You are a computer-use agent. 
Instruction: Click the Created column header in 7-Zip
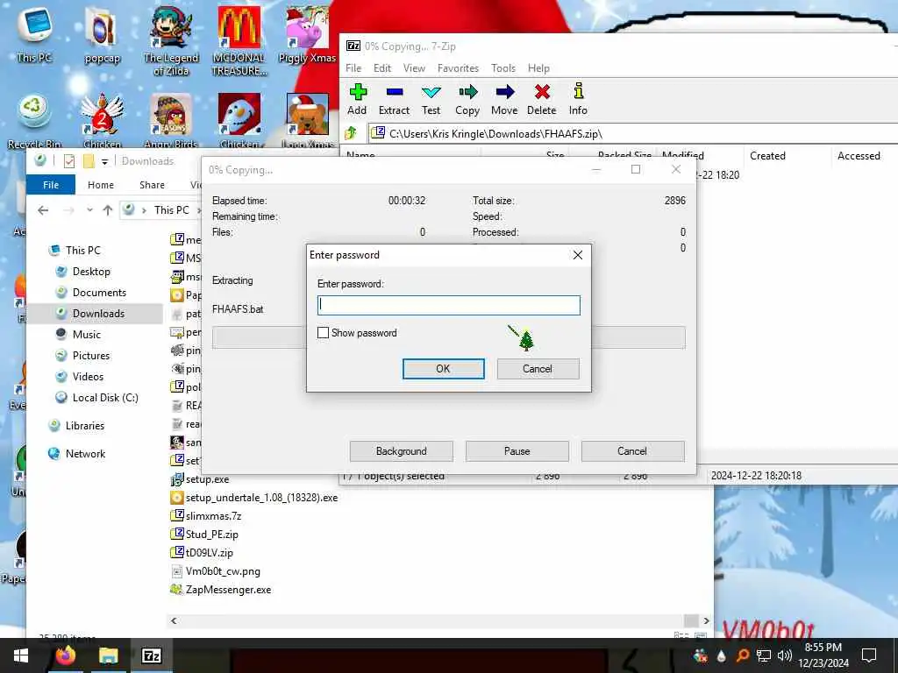click(767, 156)
